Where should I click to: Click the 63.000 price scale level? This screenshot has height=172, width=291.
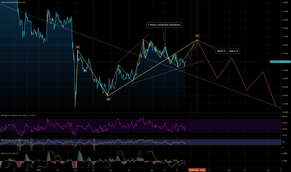[x=285, y=104]
